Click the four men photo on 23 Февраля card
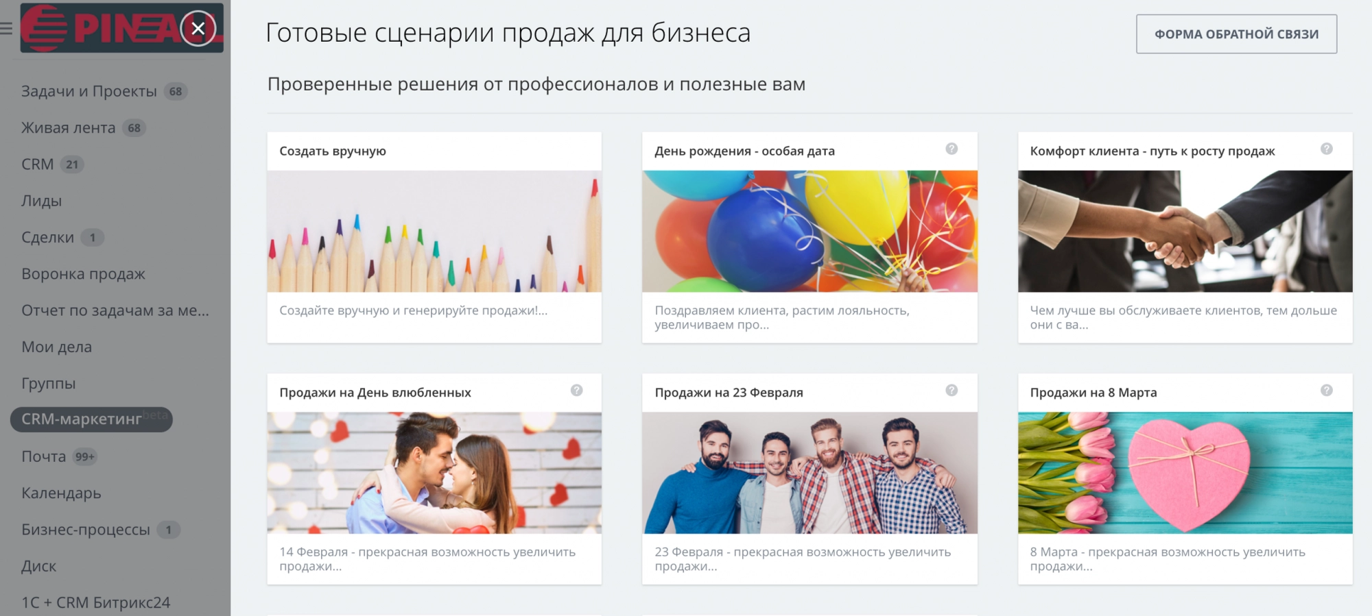1372x616 pixels. click(x=809, y=473)
